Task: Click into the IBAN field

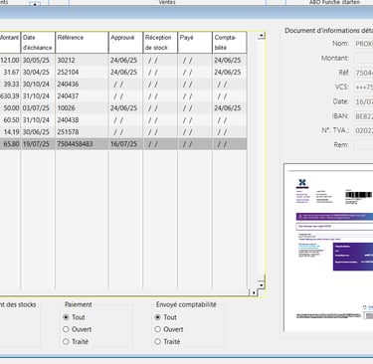Action: pyautogui.click(x=364, y=116)
